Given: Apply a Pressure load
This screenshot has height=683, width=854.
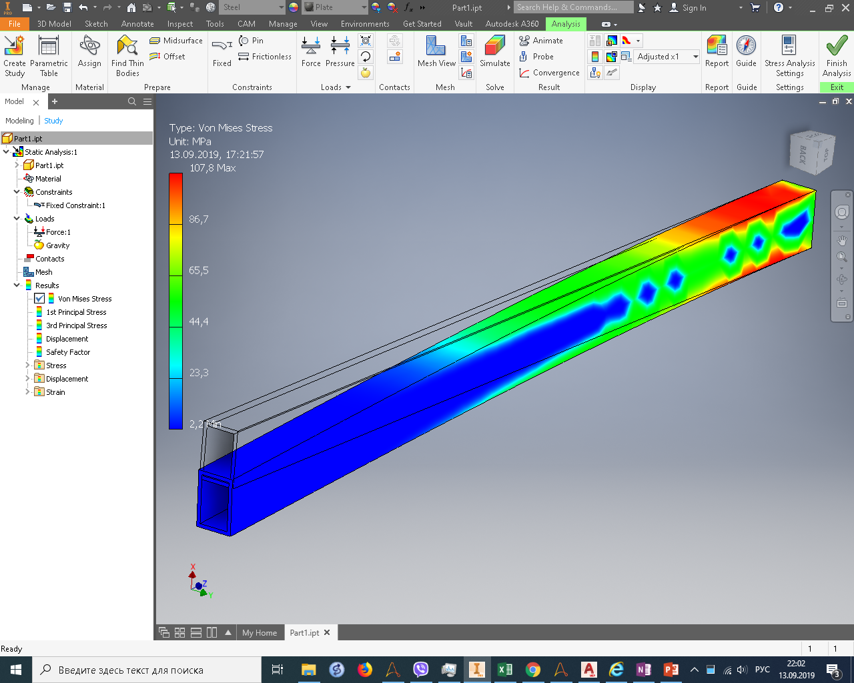Looking at the screenshot, I should [x=340, y=52].
